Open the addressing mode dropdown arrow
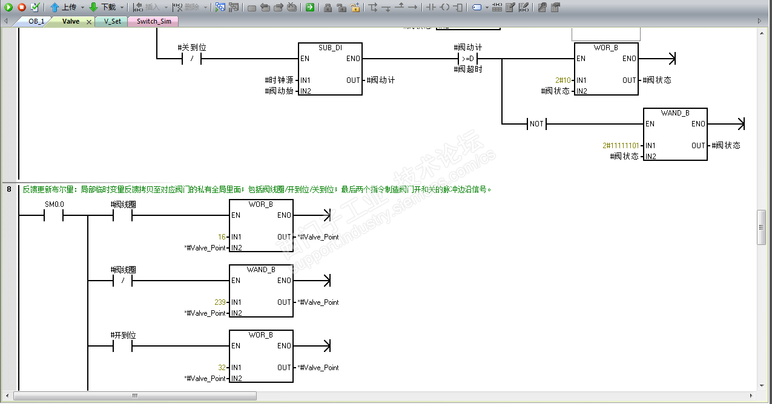Image resolution: width=772 pixels, height=404 pixels. tap(487, 7)
